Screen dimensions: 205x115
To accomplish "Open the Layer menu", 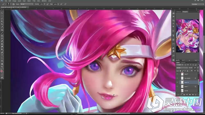I will pyautogui.click(x=19, y=1).
